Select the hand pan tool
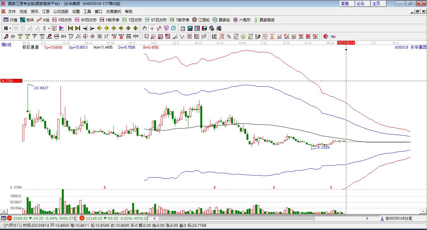Viewport: 427px width, 230px height. coord(145,28)
